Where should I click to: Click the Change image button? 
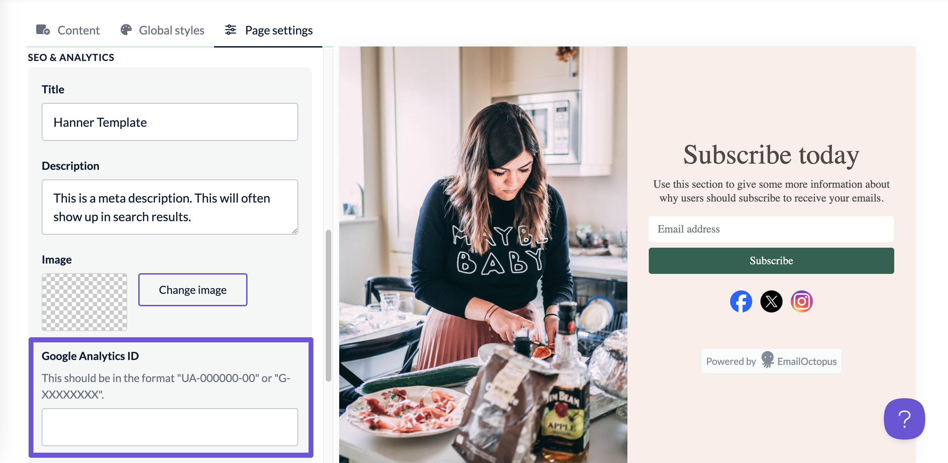192,289
